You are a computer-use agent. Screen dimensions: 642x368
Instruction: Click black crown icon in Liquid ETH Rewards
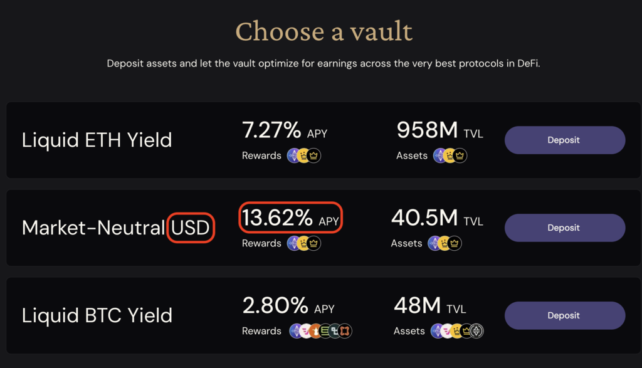[314, 155]
